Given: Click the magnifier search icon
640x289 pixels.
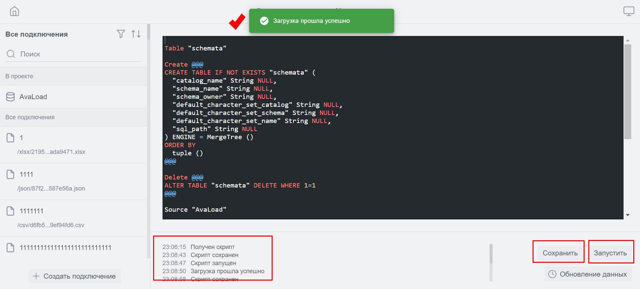Looking at the screenshot, I should pos(11,54).
